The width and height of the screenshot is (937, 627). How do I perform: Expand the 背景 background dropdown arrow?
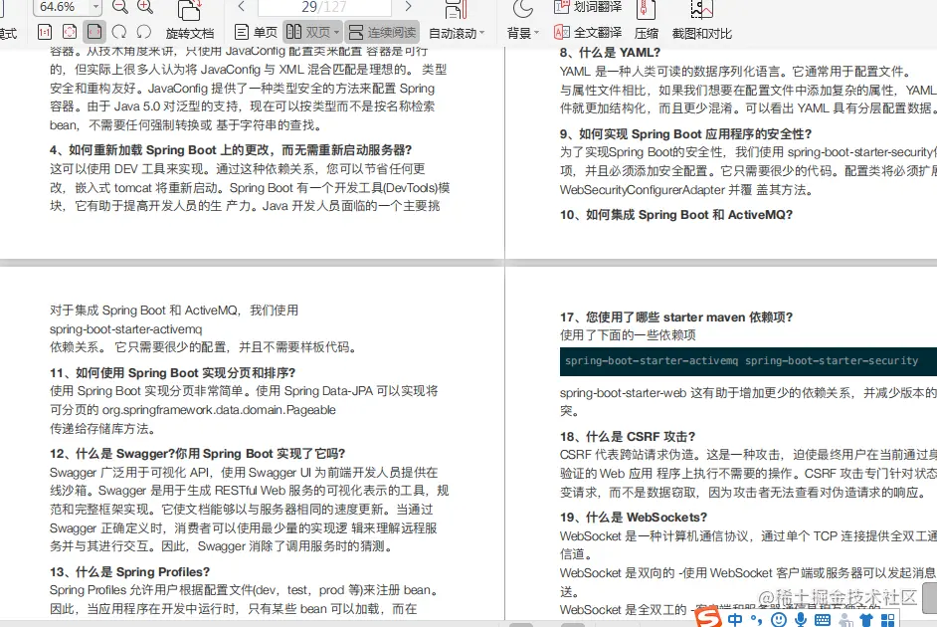(x=536, y=34)
